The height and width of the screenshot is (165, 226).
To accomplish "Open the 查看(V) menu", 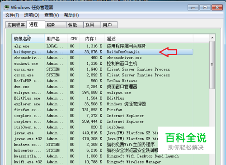I will [52, 15].
